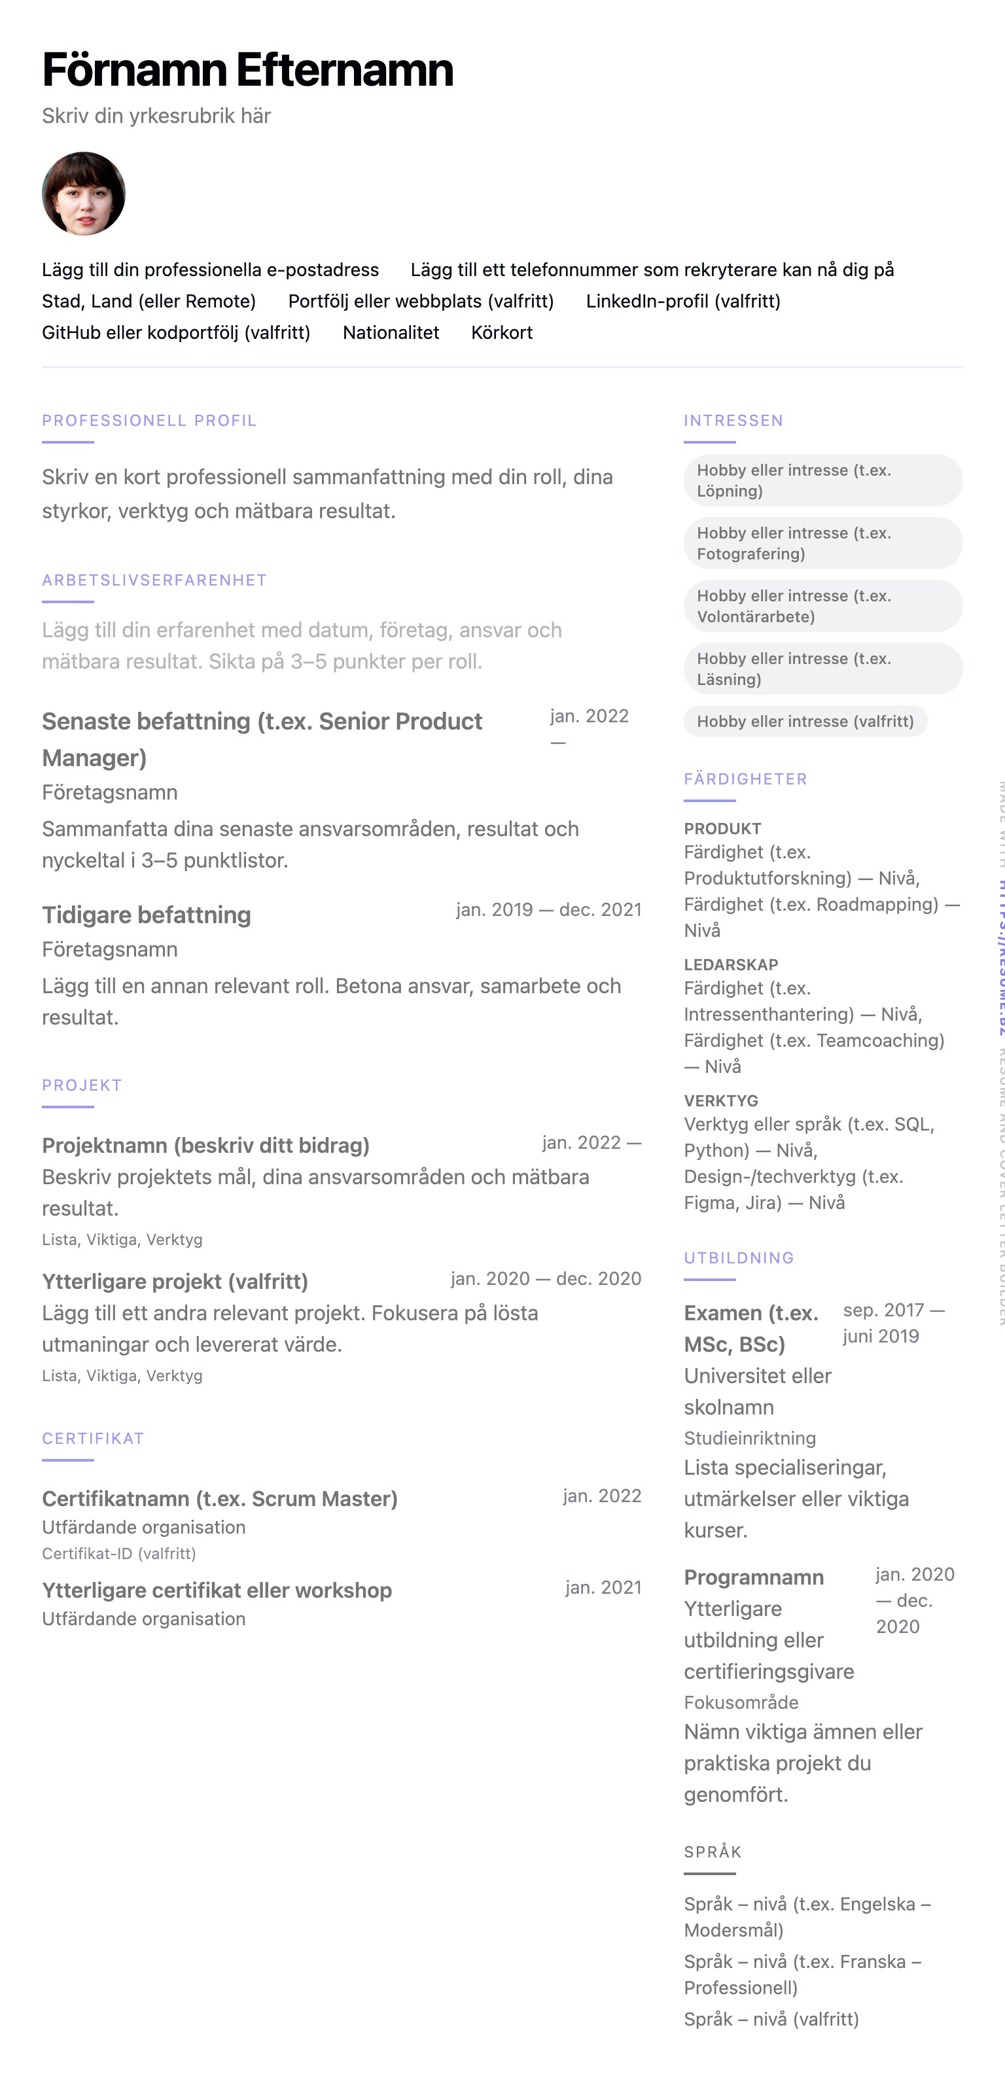Click the professional e-postadress contact field
This screenshot has width=1005, height=2074.
(x=210, y=270)
